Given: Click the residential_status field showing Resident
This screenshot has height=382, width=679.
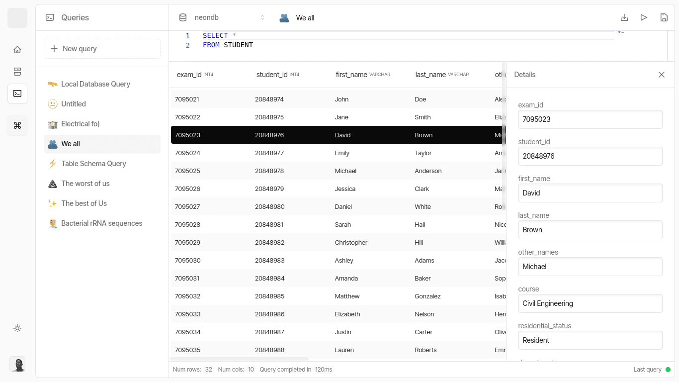Looking at the screenshot, I should pos(590,340).
